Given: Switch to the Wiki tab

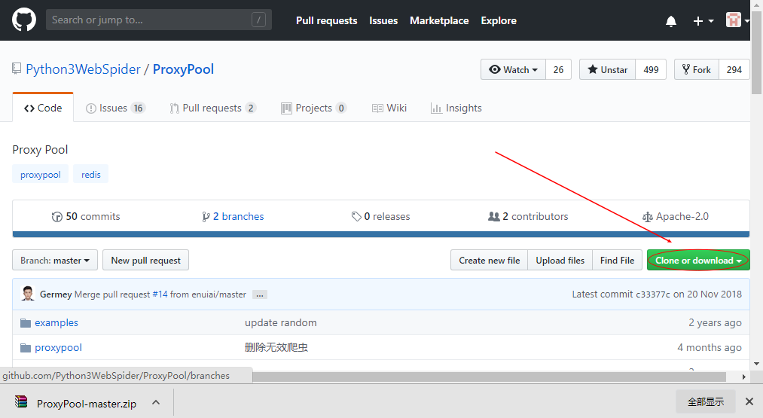Looking at the screenshot, I should [389, 108].
